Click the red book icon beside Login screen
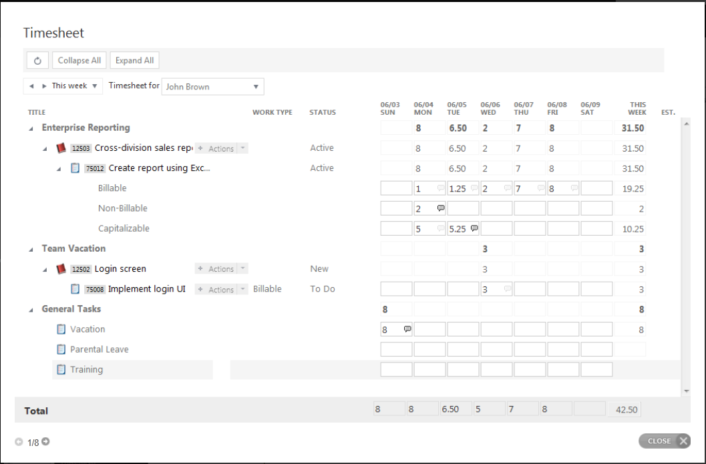This screenshot has width=706, height=464. (61, 269)
